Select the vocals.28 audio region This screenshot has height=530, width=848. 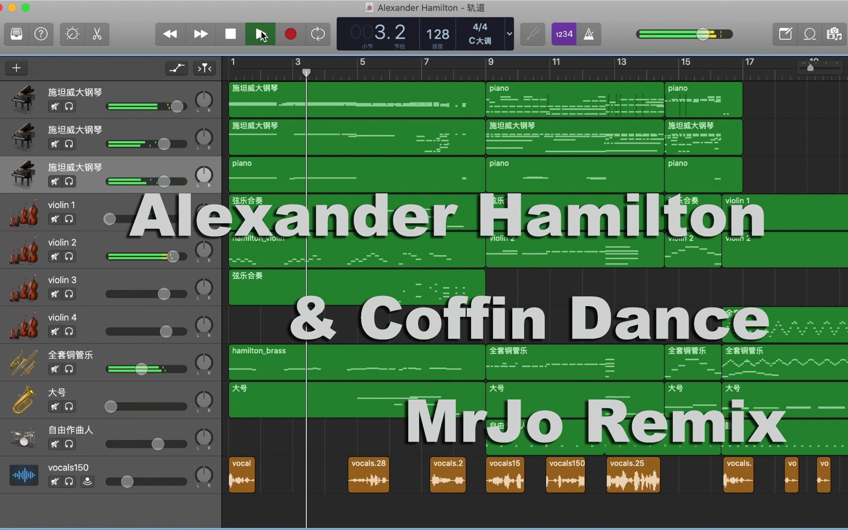[x=369, y=475]
